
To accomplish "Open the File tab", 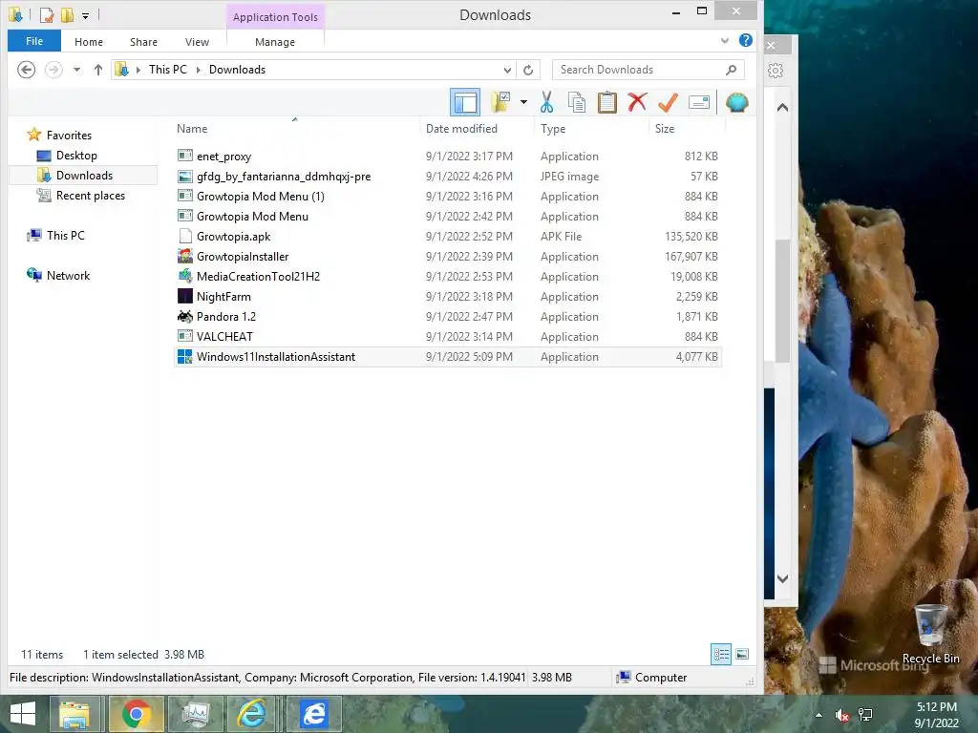I will click(x=34, y=41).
